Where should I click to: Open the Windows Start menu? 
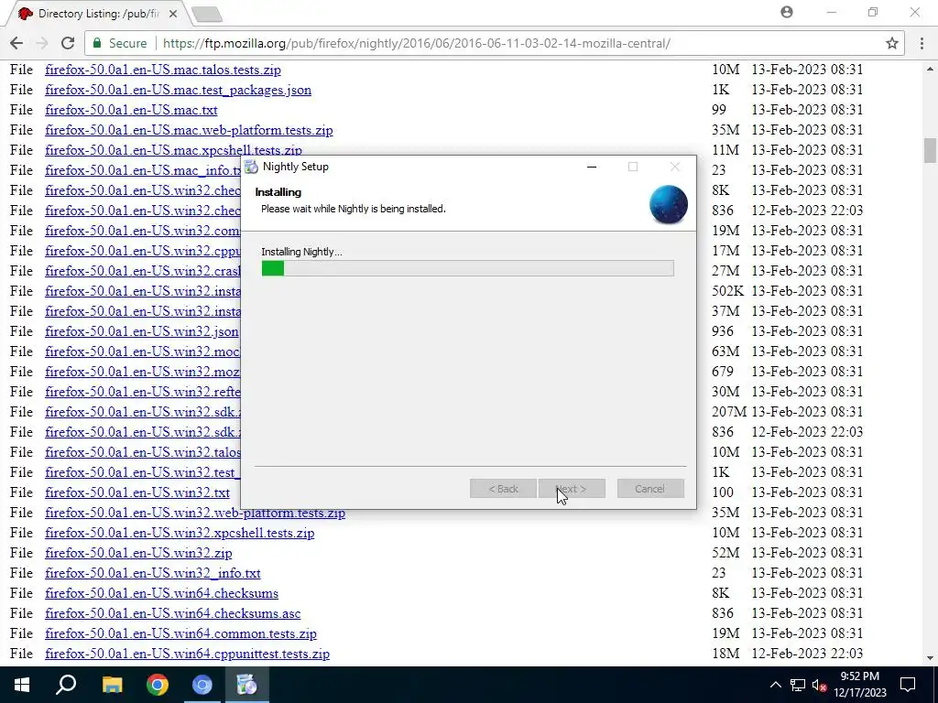pyautogui.click(x=22, y=685)
